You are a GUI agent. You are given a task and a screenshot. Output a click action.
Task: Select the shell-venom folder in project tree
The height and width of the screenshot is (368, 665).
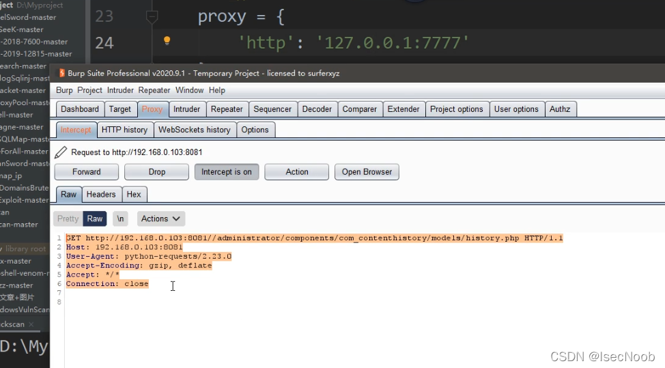tap(25, 274)
